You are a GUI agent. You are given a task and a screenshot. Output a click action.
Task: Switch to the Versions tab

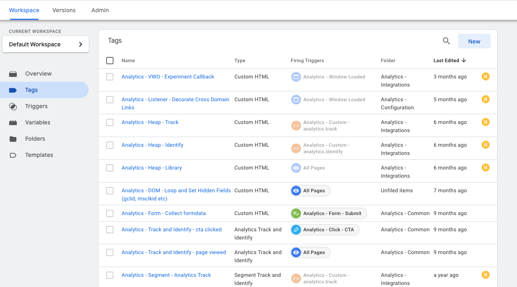click(64, 10)
